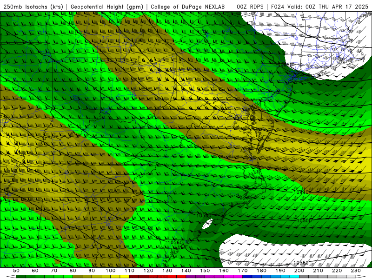Screen dimensions: 372x279
Task: Click the 10500 contour label near the Carolina coast
Action: tap(204, 215)
